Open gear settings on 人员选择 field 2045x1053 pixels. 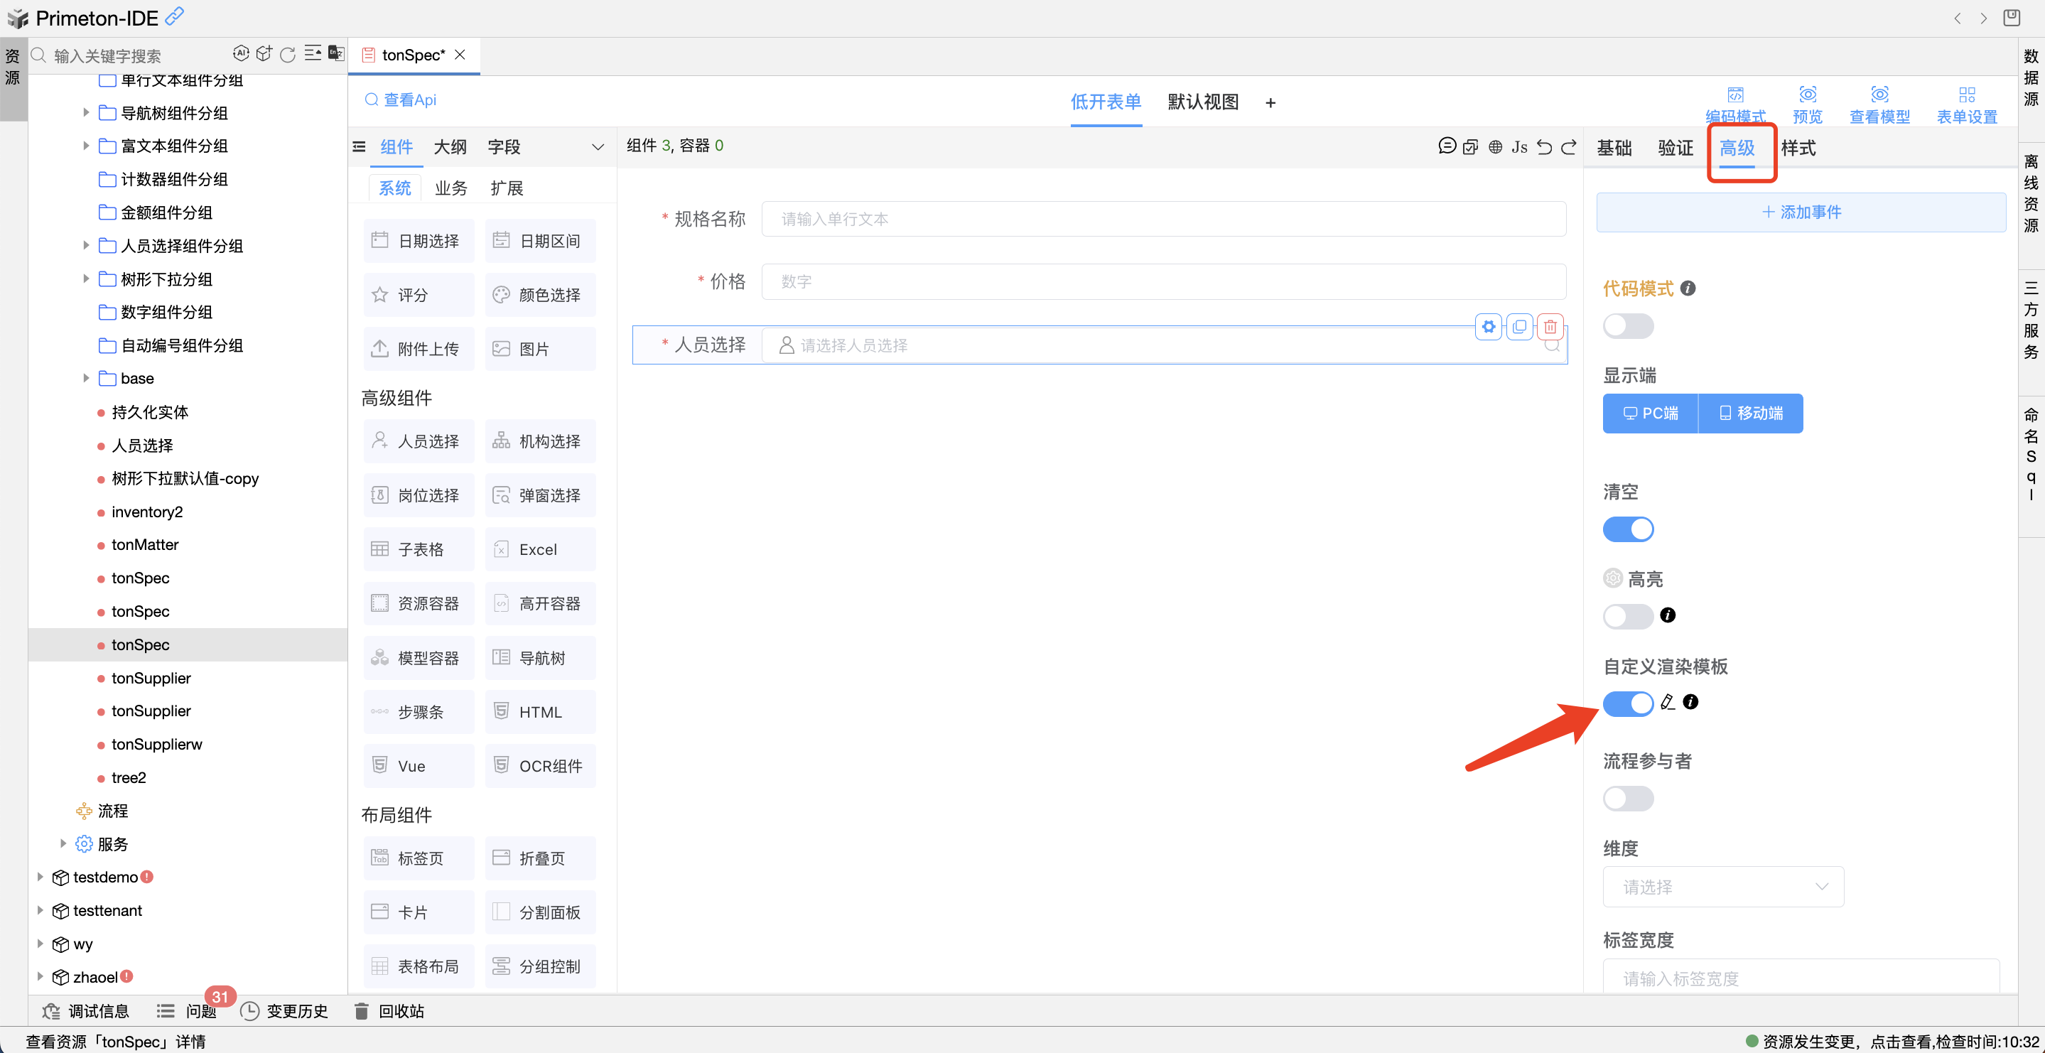pyautogui.click(x=1489, y=326)
